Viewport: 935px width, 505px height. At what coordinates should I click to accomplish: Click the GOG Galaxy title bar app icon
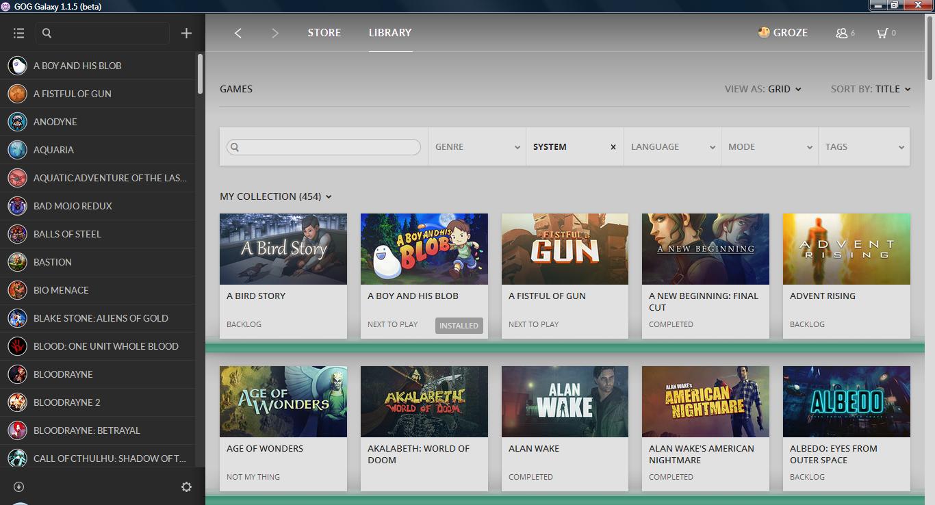click(x=6, y=6)
